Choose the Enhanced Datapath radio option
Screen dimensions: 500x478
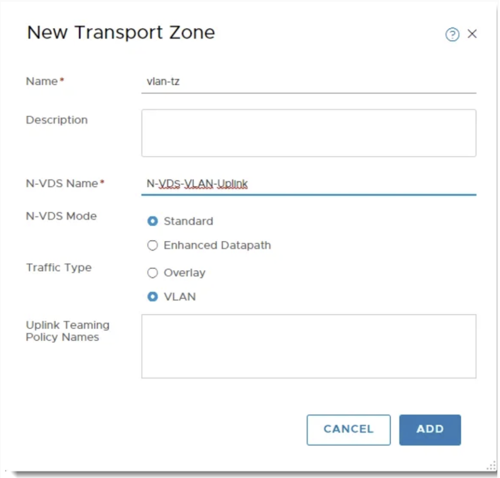(x=153, y=245)
